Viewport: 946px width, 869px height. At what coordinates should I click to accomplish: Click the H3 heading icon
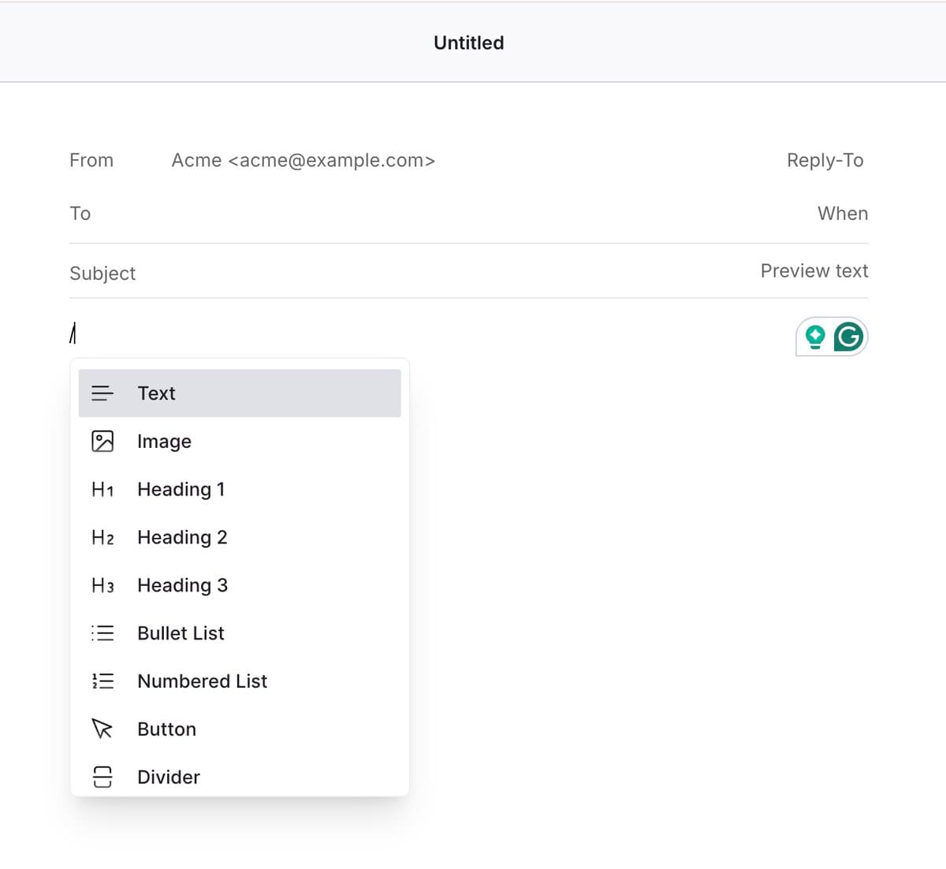[x=102, y=585]
